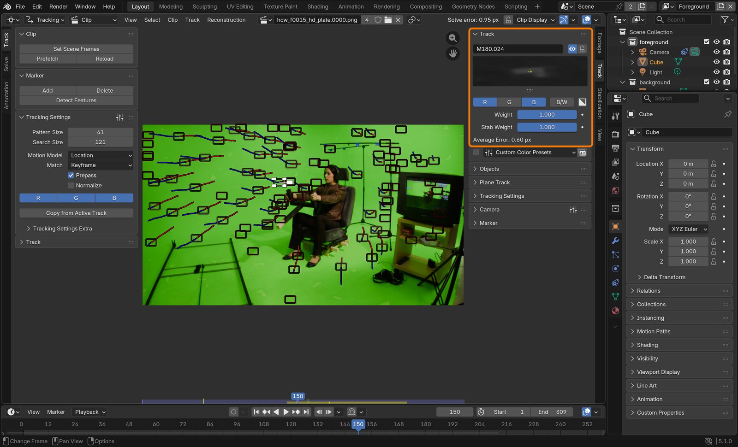Open the Match Keyframe dropdown
738x447 pixels.
101,165
